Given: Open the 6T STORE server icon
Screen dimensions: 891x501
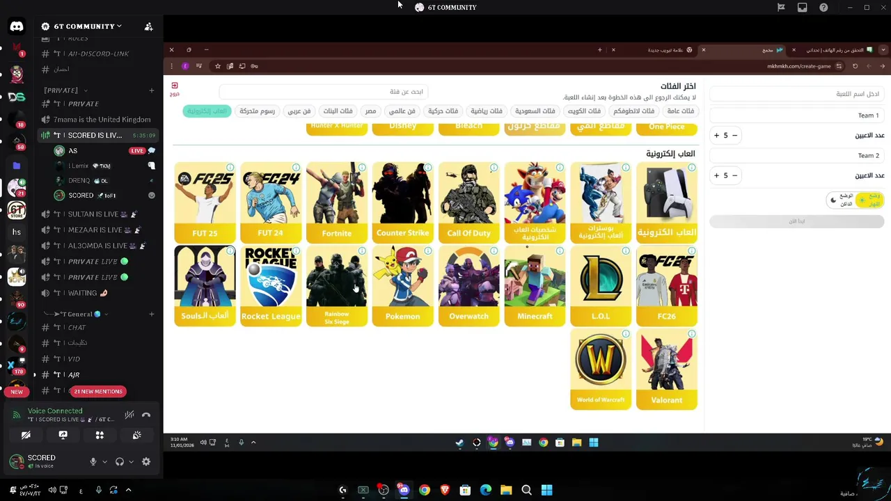Looking at the screenshot, I should tap(17, 209).
